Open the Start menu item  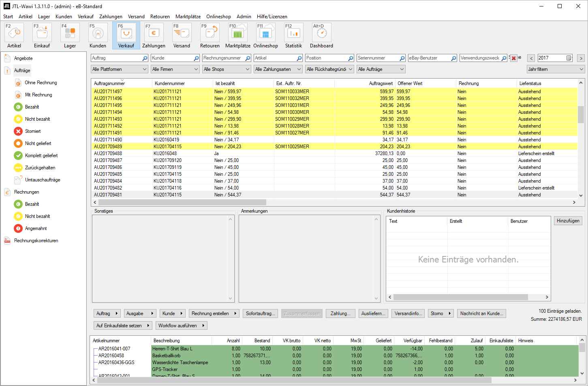tap(8, 17)
